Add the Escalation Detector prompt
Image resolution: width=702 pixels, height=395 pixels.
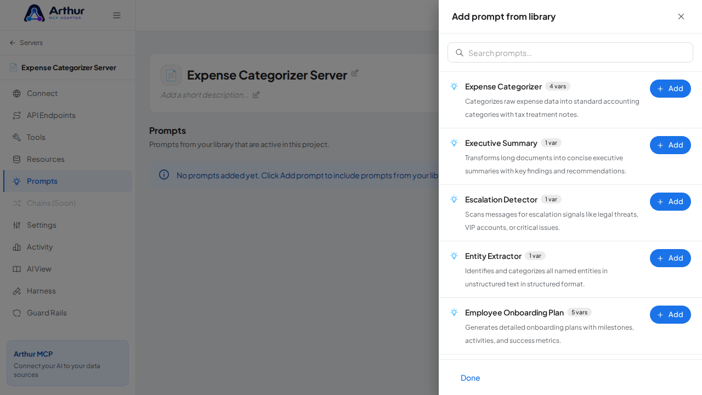coord(670,201)
